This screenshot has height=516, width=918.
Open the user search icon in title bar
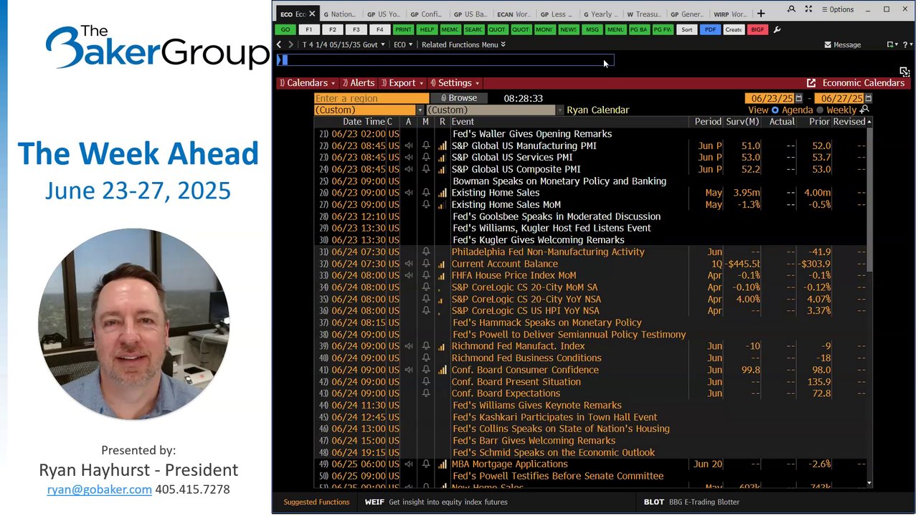(x=791, y=9)
